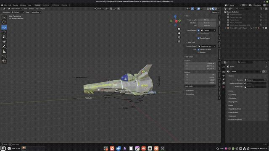Clear the Local Camera field with X
Image resolution: width=269 pixels, height=151 pixels.
[x=214, y=30]
